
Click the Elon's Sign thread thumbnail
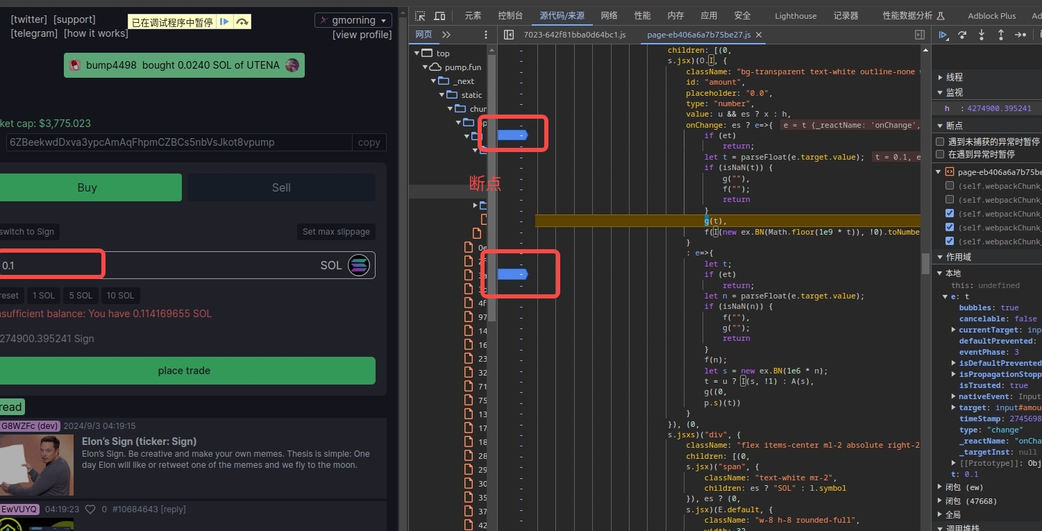tap(37, 465)
